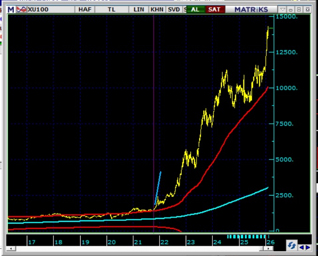
Task: Click the Matriks M logo icon
Action: click(11, 9)
